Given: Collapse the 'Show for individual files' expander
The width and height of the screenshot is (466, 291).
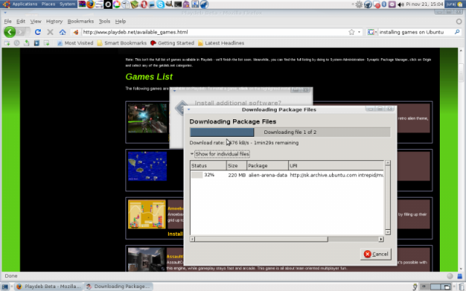Looking at the screenshot, I should [x=219, y=154].
